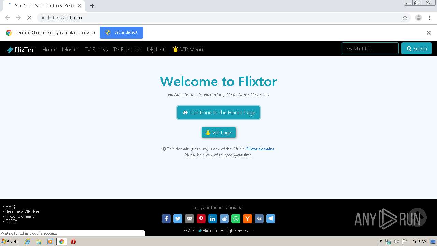This screenshot has width=437, height=246.
Task: Open Movies nav menu item
Action: [71, 50]
